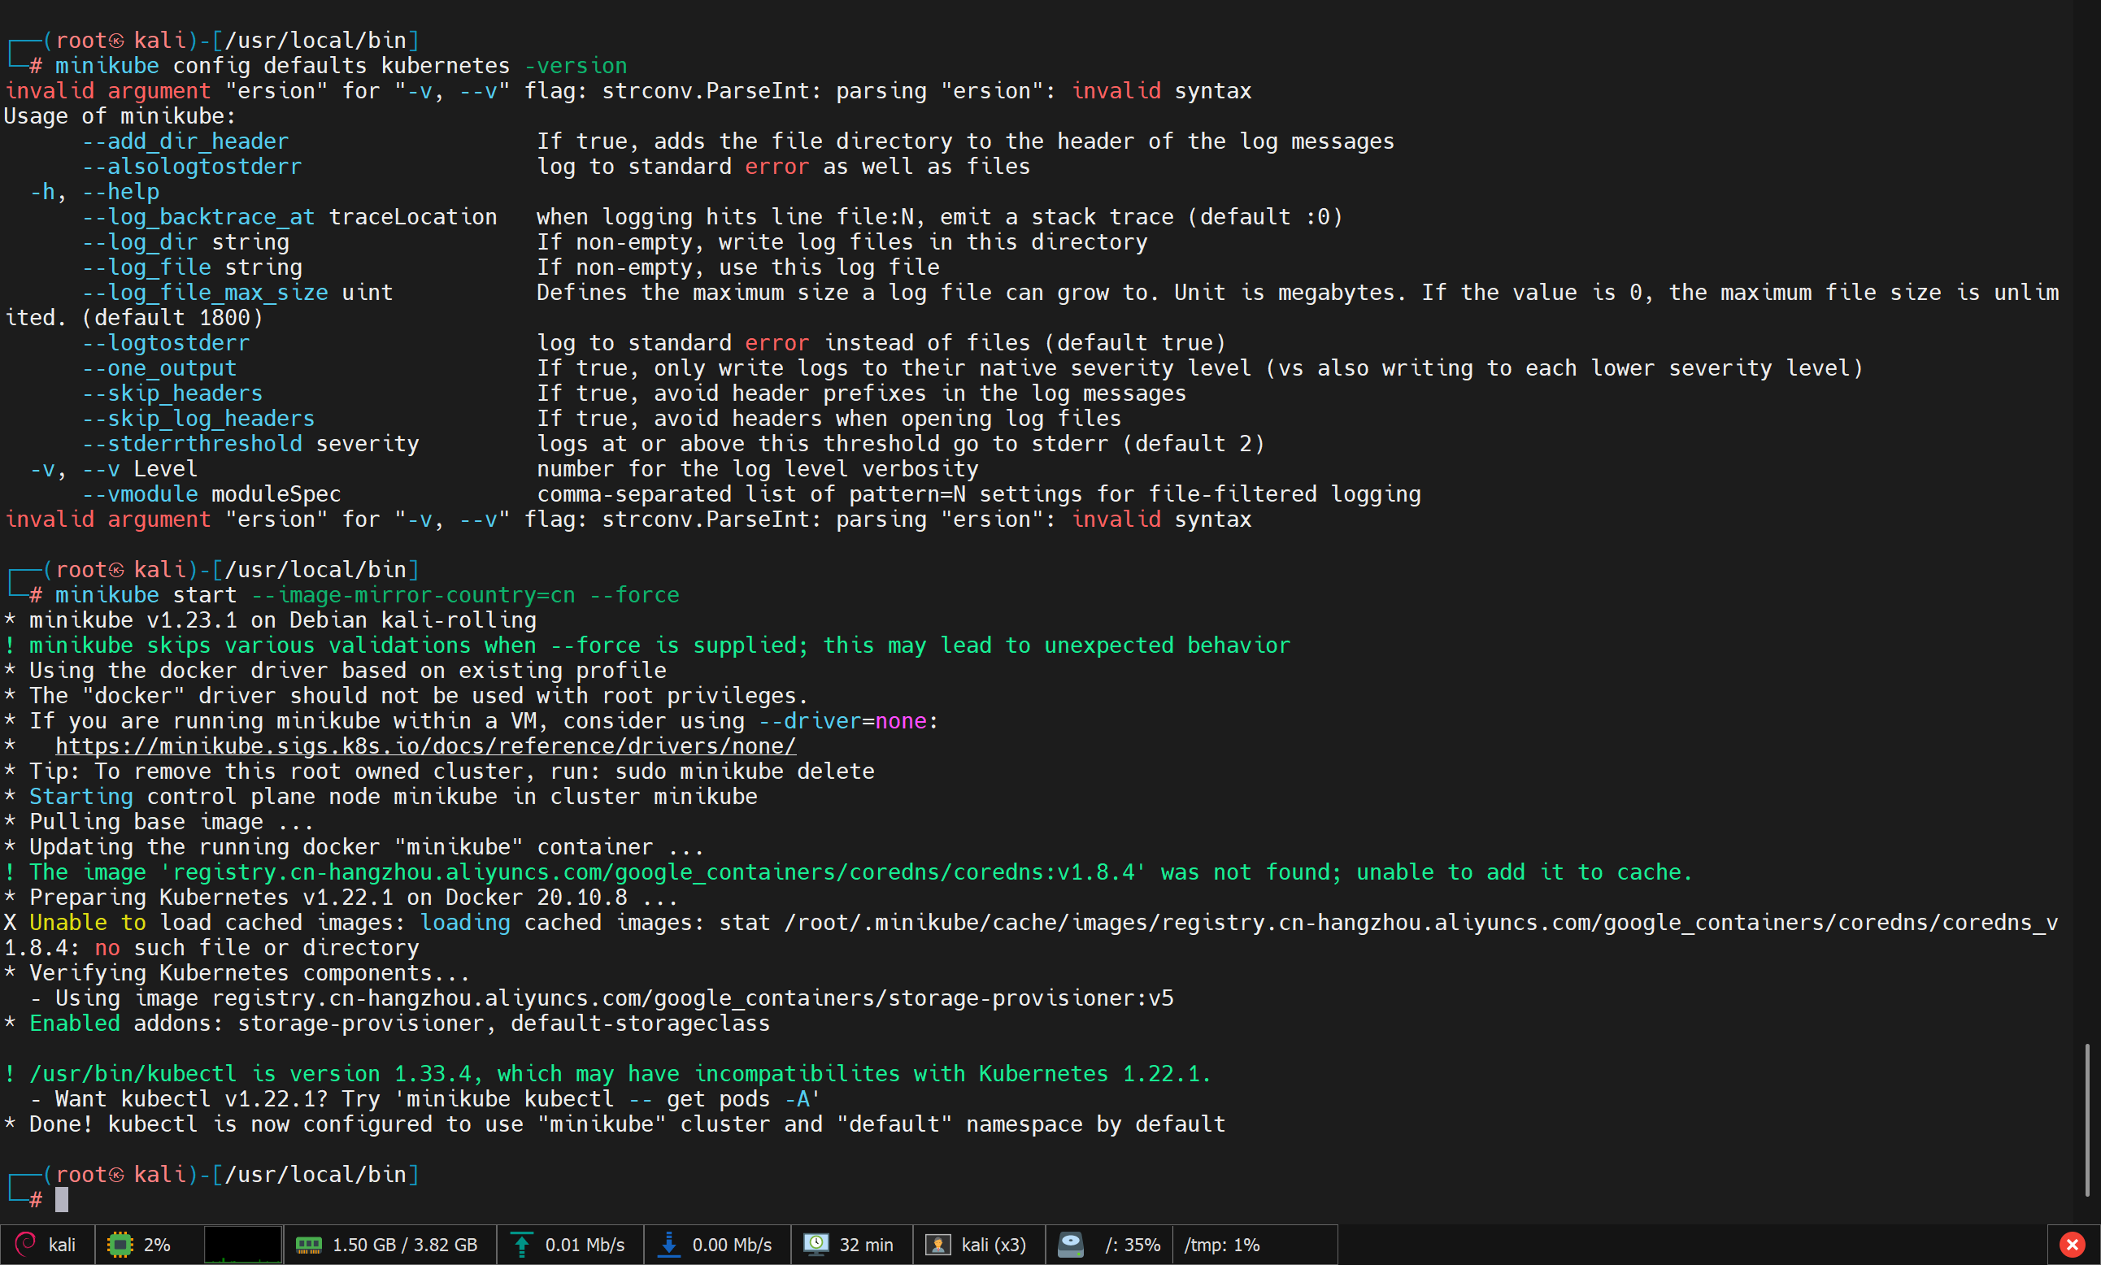Image resolution: width=2101 pixels, height=1265 pixels.
Task: Click the Debian swirl kali icon
Action: (x=25, y=1244)
